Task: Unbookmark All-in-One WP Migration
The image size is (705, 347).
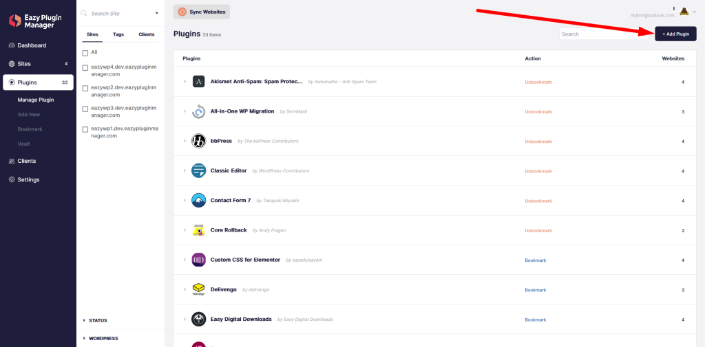Action: click(538, 112)
